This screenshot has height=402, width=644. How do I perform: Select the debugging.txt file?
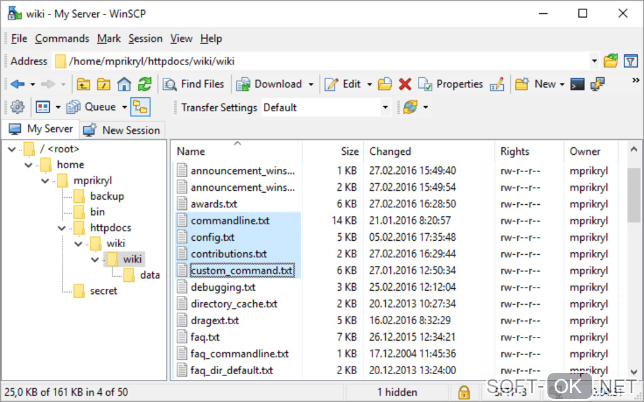pyautogui.click(x=223, y=288)
